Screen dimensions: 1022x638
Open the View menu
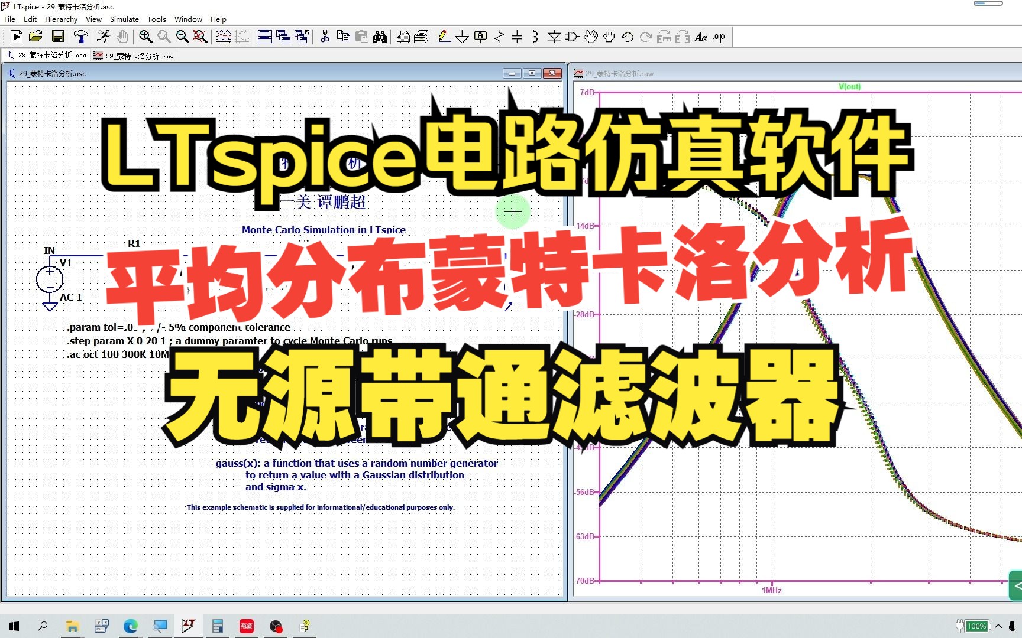point(93,19)
